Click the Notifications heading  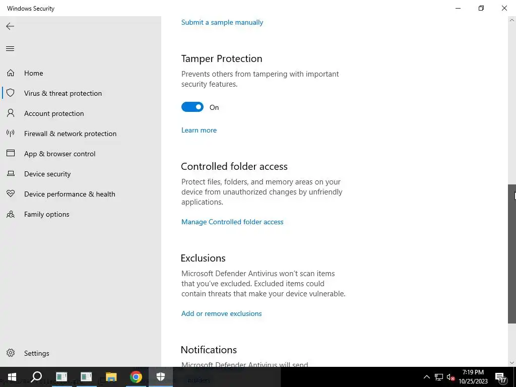(209, 350)
